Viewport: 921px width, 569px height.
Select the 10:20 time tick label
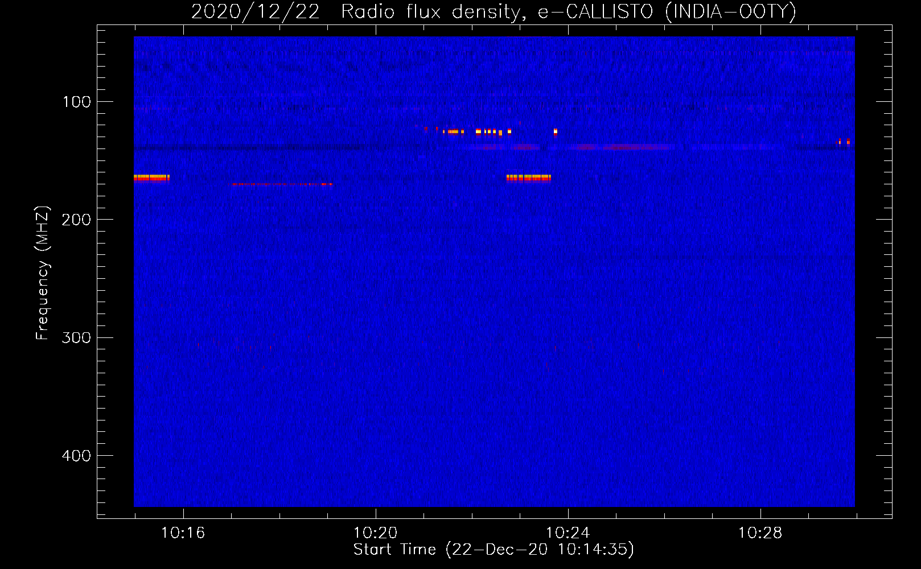pos(375,533)
